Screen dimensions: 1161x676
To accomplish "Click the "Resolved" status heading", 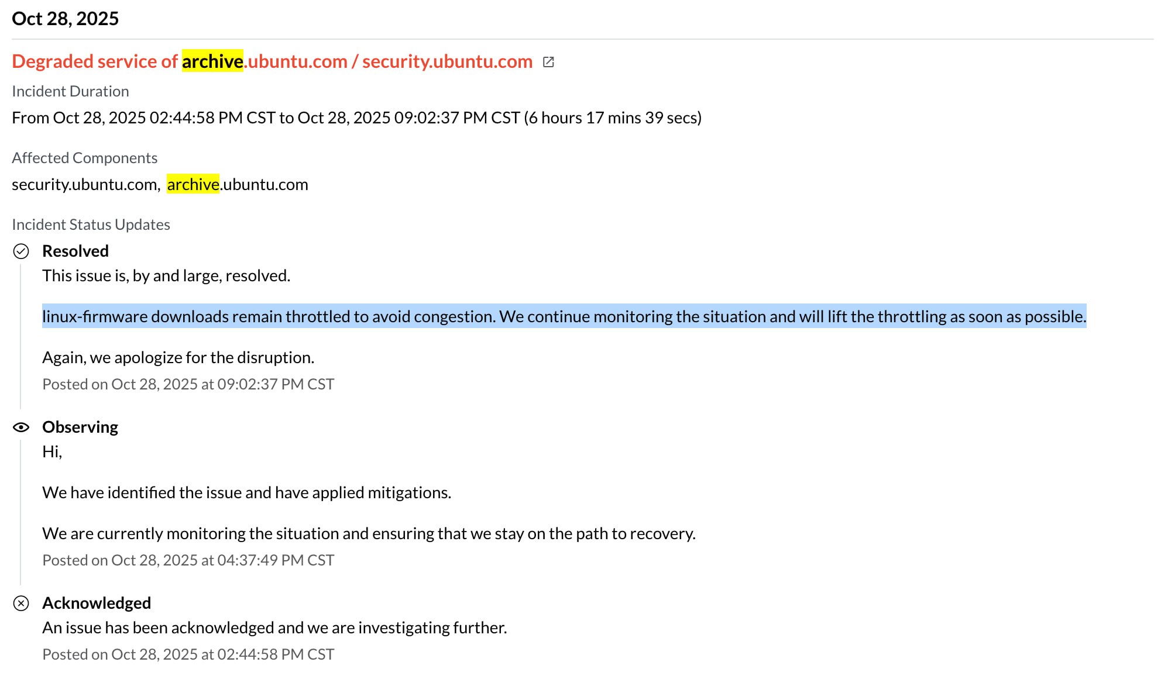I will coord(75,251).
